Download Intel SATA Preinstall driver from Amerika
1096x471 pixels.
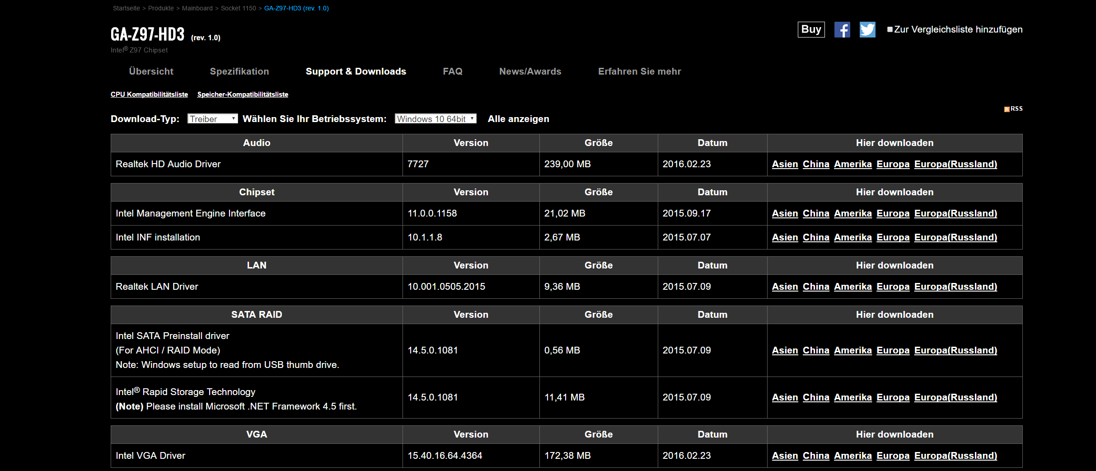pos(853,350)
